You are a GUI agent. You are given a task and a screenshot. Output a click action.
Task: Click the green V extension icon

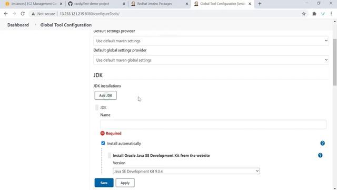pos(323,14)
